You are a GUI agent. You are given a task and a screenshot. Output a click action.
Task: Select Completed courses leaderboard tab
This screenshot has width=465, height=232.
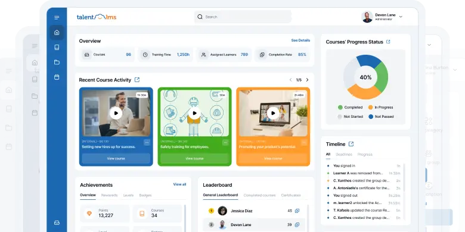(x=259, y=195)
